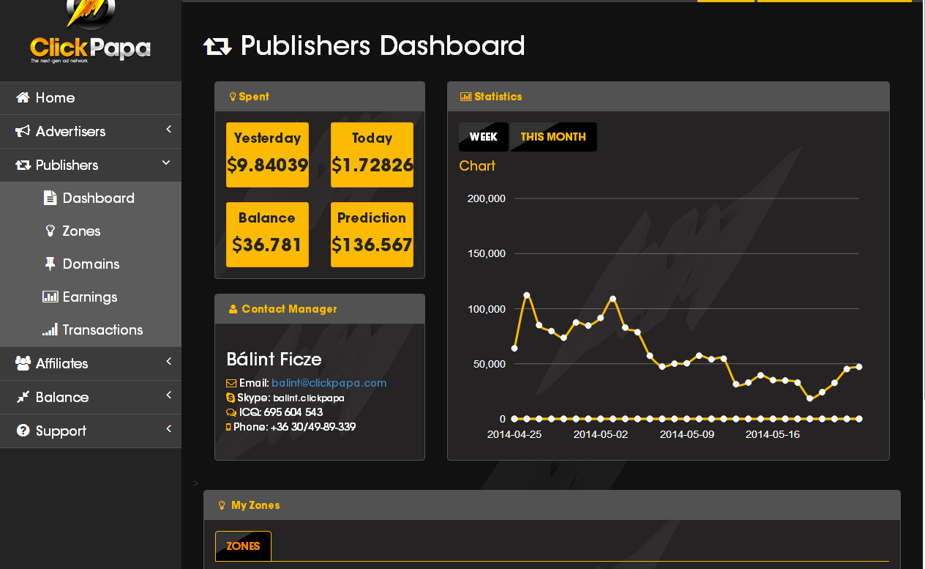Click the 200,000 y-axis label

click(487, 198)
